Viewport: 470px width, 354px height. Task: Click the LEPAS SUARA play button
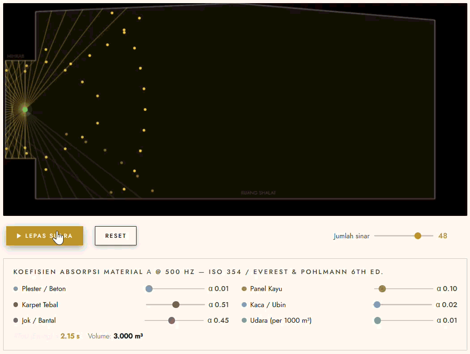(x=44, y=236)
